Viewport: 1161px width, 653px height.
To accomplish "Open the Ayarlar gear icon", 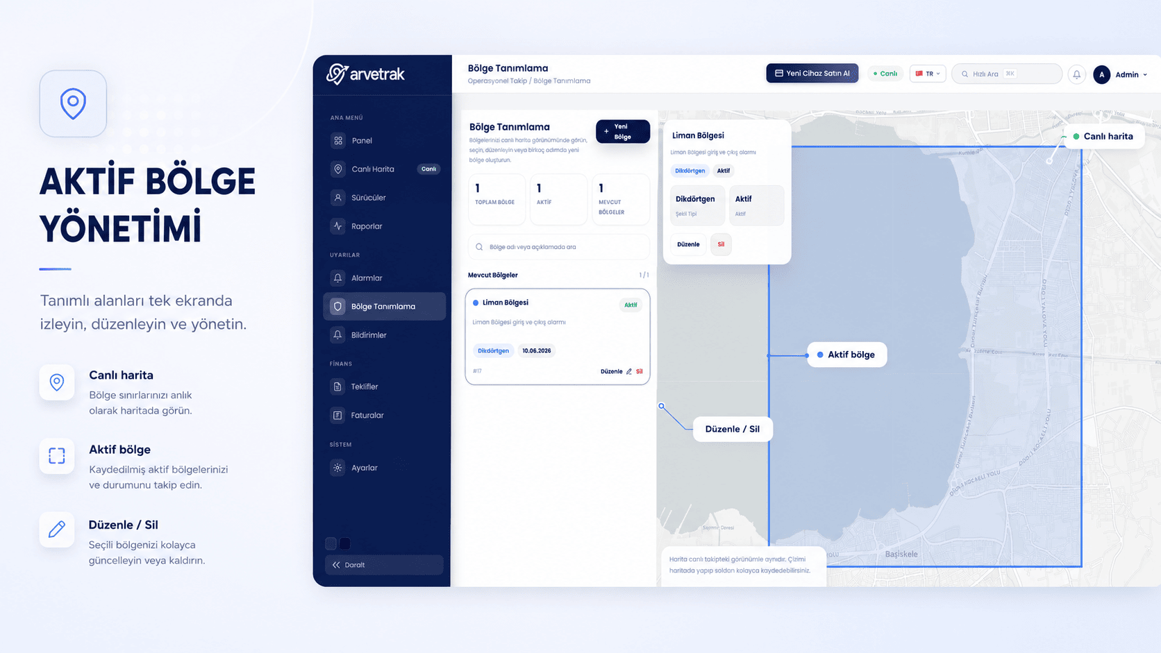I will tap(338, 468).
